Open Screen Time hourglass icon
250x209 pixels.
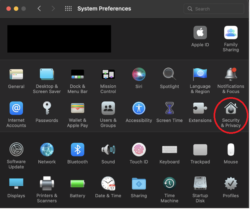[x=170, y=108]
